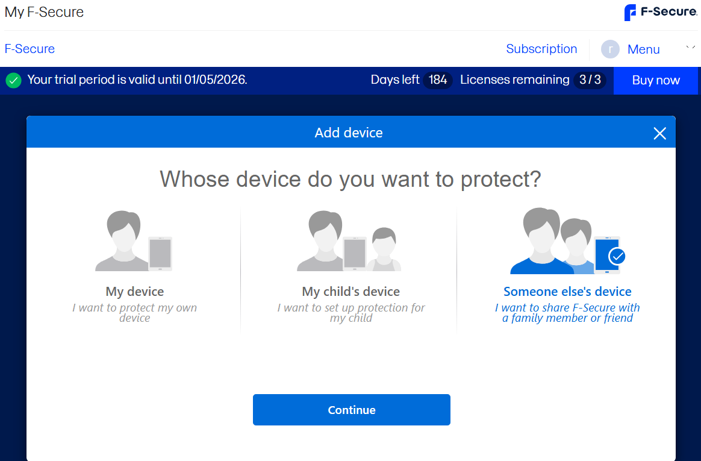Expand the chevron next to Menu
This screenshot has height=461, width=701.
pos(690,48)
